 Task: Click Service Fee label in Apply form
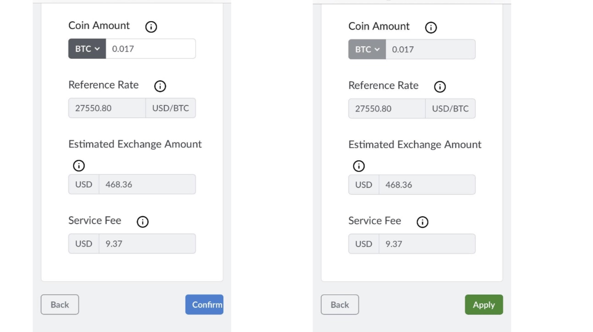[375, 221]
